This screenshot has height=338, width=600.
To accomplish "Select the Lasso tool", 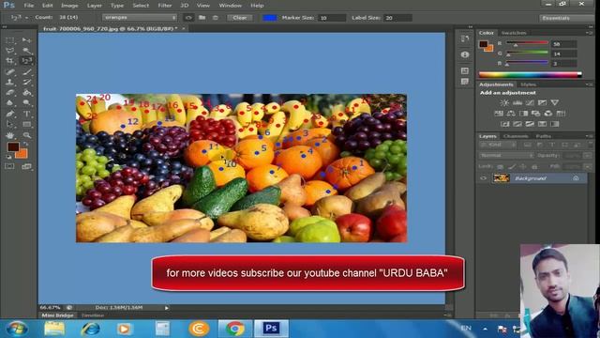I will pyautogui.click(x=10, y=50).
